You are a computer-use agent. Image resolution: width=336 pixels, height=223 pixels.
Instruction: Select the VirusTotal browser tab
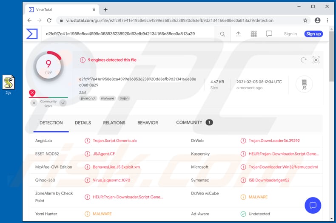[62, 10]
